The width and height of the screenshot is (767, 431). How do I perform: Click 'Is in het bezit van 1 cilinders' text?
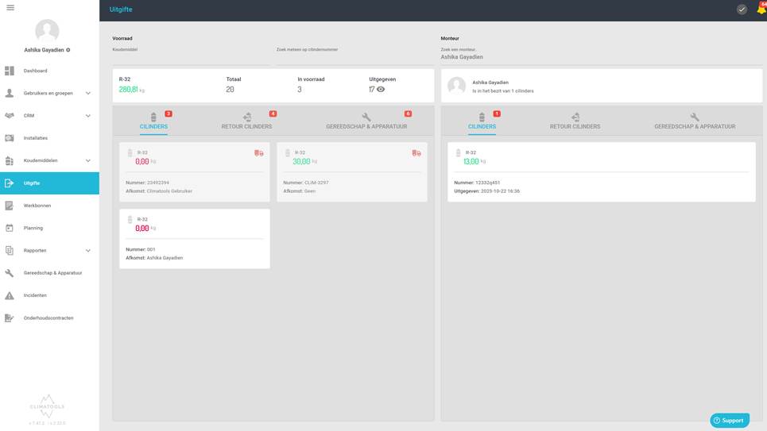pos(503,91)
